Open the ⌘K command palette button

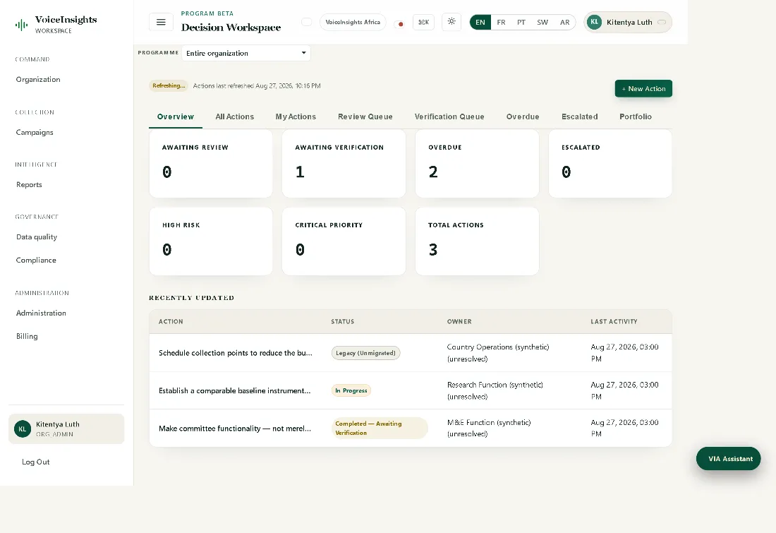click(x=424, y=23)
